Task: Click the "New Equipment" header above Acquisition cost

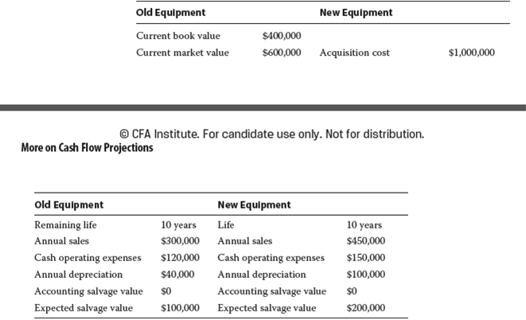Action: pos(356,13)
